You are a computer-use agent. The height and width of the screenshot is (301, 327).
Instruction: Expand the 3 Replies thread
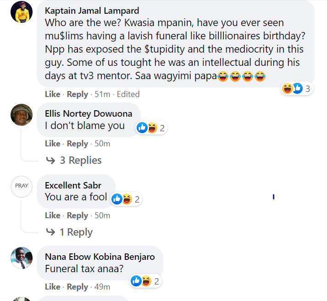click(74, 160)
